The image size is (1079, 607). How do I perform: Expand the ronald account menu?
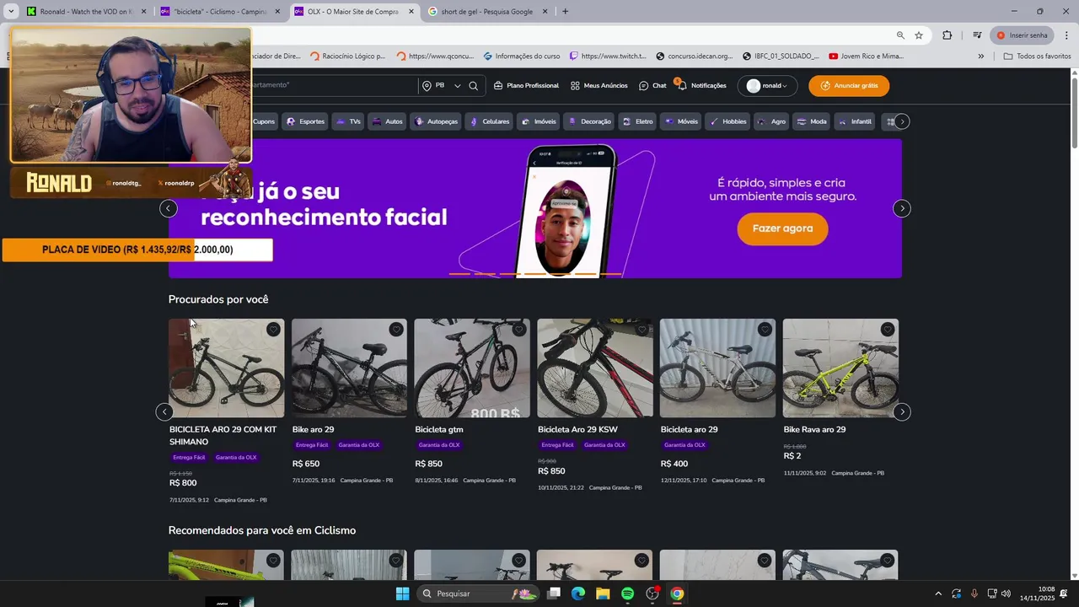(766, 85)
